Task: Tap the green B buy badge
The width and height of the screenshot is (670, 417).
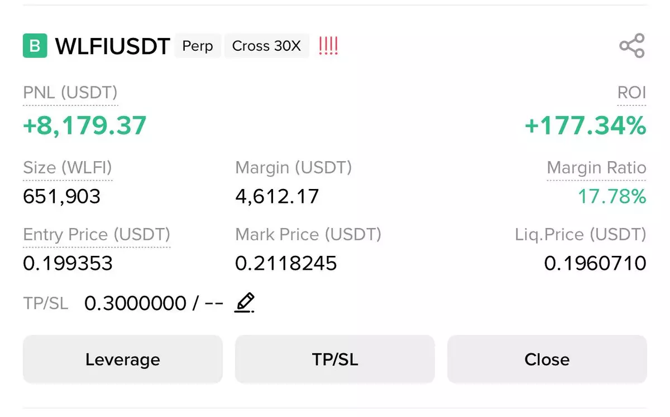Action: [35, 46]
